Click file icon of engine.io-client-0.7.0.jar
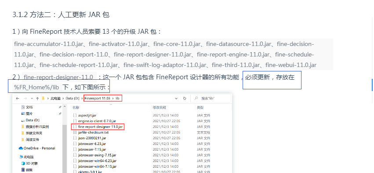This screenshot has width=374, height=173. (75, 121)
